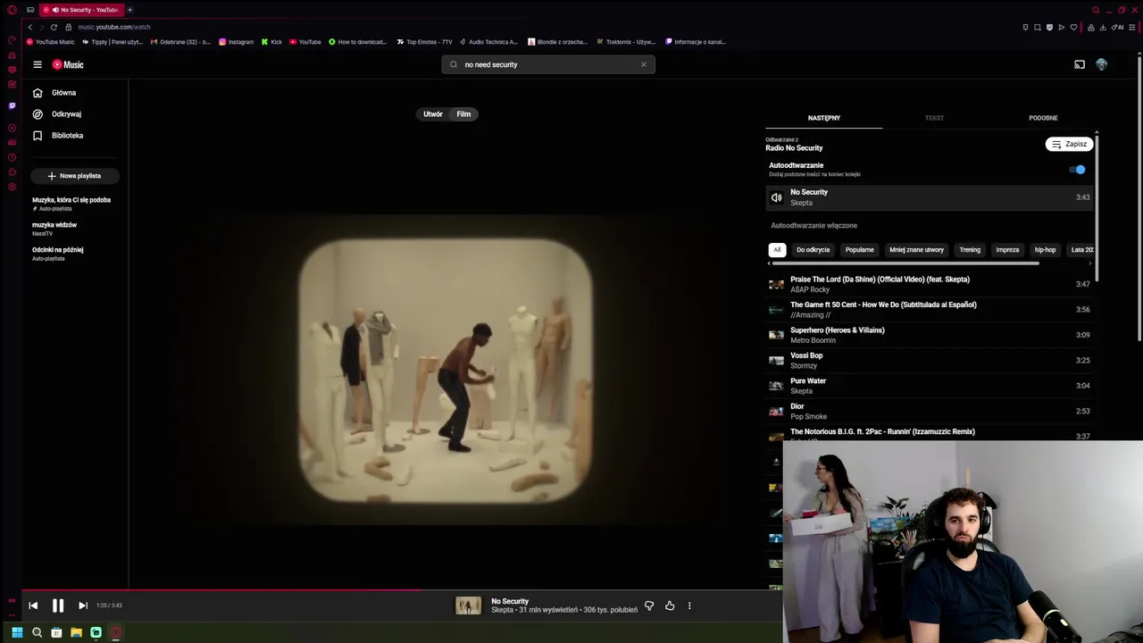Toggle the Autoodtwarzanie autoplay switch
This screenshot has height=643, width=1143.
point(1078,170)
